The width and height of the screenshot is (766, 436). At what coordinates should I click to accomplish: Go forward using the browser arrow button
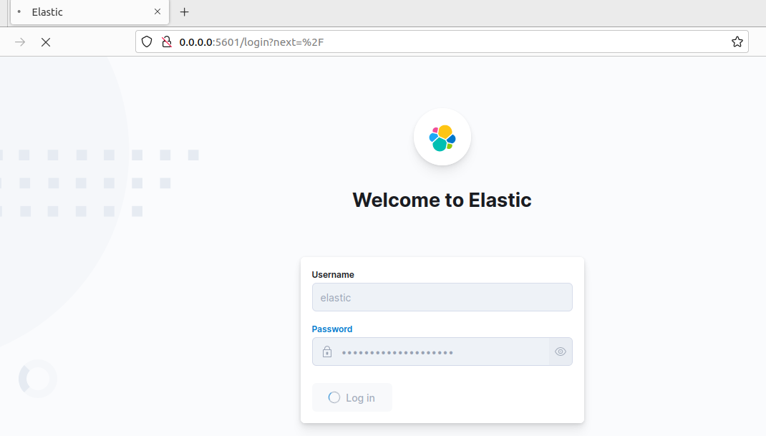[x=20, y=42]
